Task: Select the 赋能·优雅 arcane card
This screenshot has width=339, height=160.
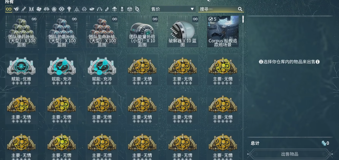Action: 21,70
